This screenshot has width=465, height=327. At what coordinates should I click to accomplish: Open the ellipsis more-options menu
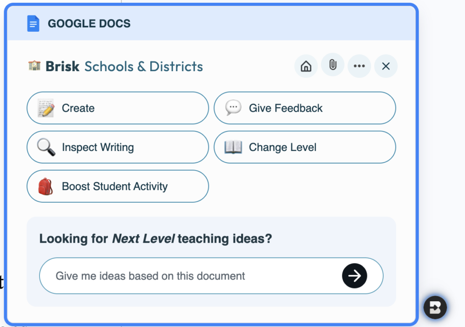tap(359, 66)
